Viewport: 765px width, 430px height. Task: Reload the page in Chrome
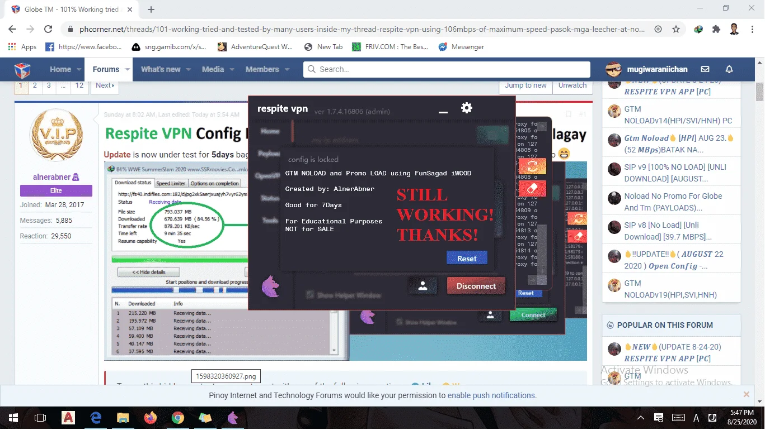48,29
